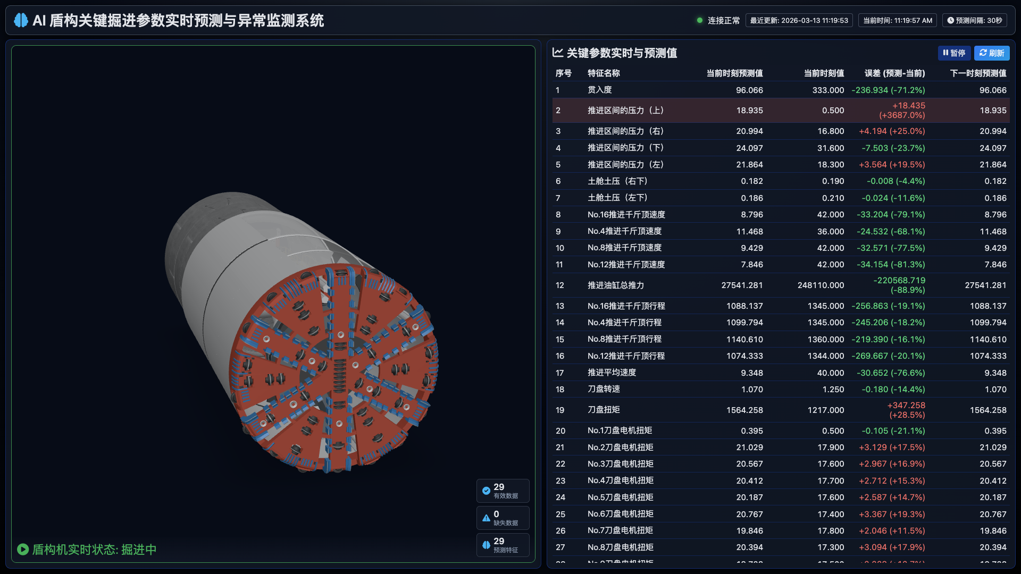The width and height of the screenshot is (1021, 574).
Task: Click the green play status icon
Action: 23,549
